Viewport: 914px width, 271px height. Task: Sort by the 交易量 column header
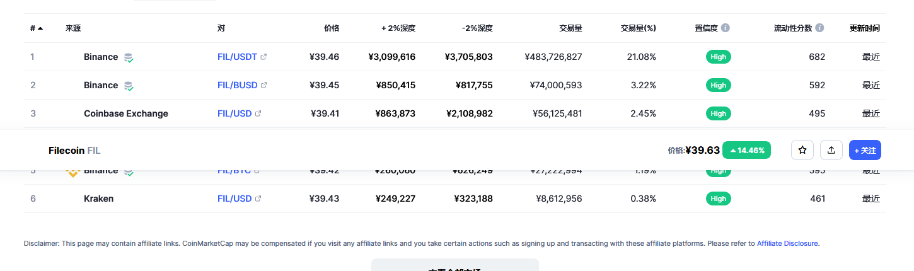coord(570,28)
